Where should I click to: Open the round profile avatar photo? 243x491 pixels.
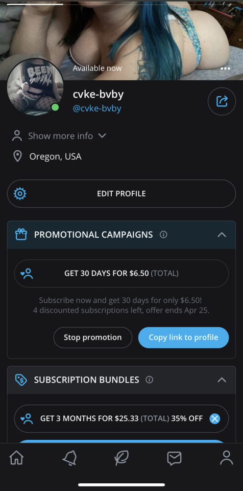pos(35,87)
